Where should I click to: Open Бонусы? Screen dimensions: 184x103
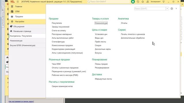coord(98,53)
